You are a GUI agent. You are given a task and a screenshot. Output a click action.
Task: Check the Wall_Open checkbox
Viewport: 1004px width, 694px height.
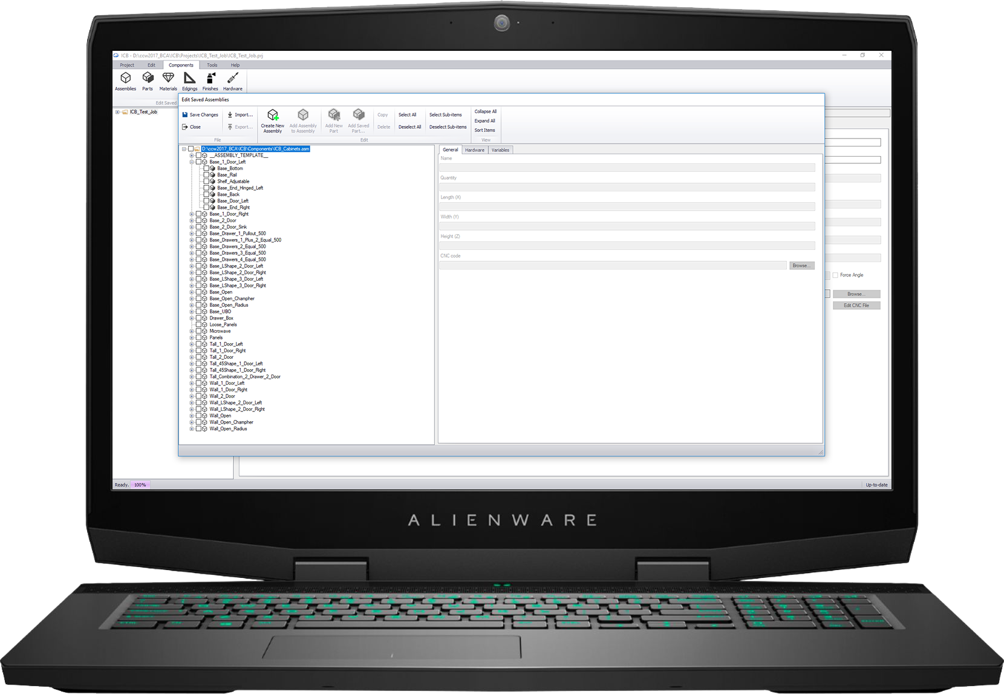pos(198,416)
